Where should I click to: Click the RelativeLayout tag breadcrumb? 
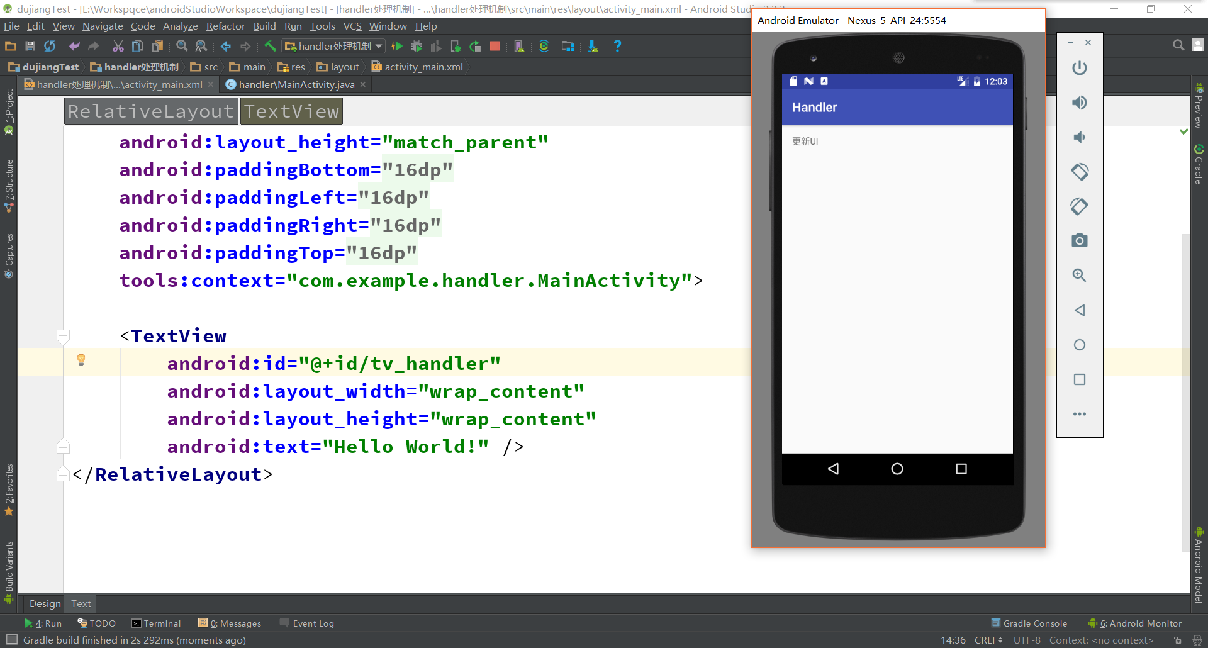tap(151, 111)
